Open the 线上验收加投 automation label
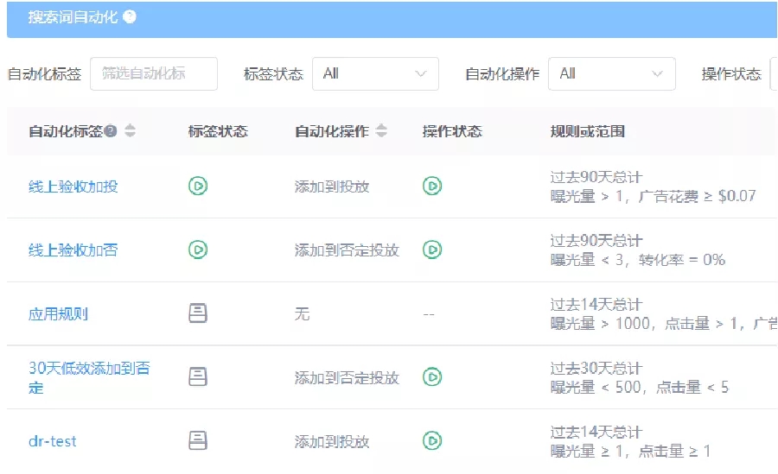 (73, 186)
